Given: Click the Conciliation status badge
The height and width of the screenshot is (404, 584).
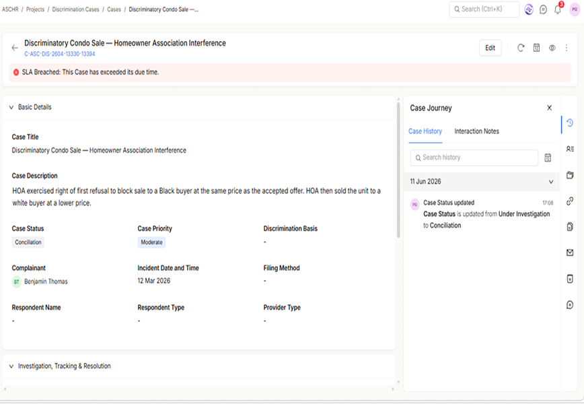Looking at the screenshot, I should point(28,242).
